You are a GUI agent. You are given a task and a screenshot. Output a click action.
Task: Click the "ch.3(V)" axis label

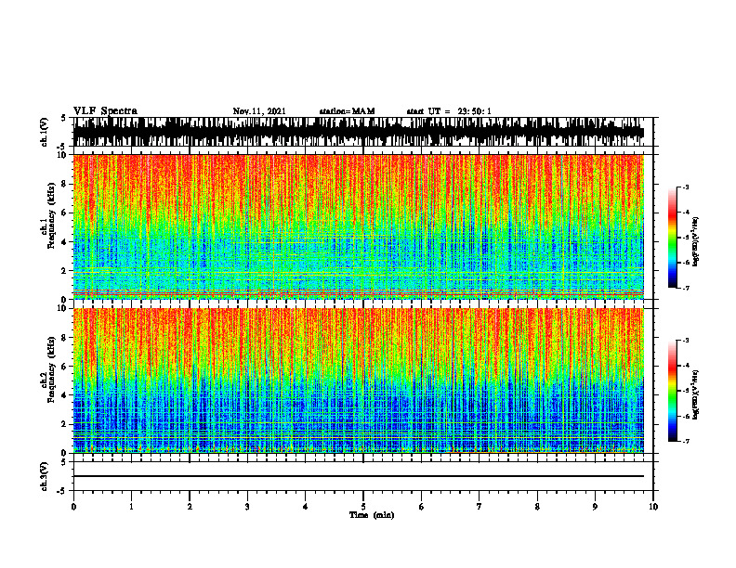tap(45, 476)
